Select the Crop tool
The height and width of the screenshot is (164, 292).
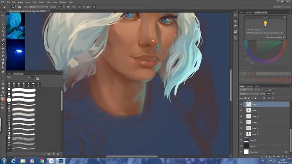coord(3,31)
